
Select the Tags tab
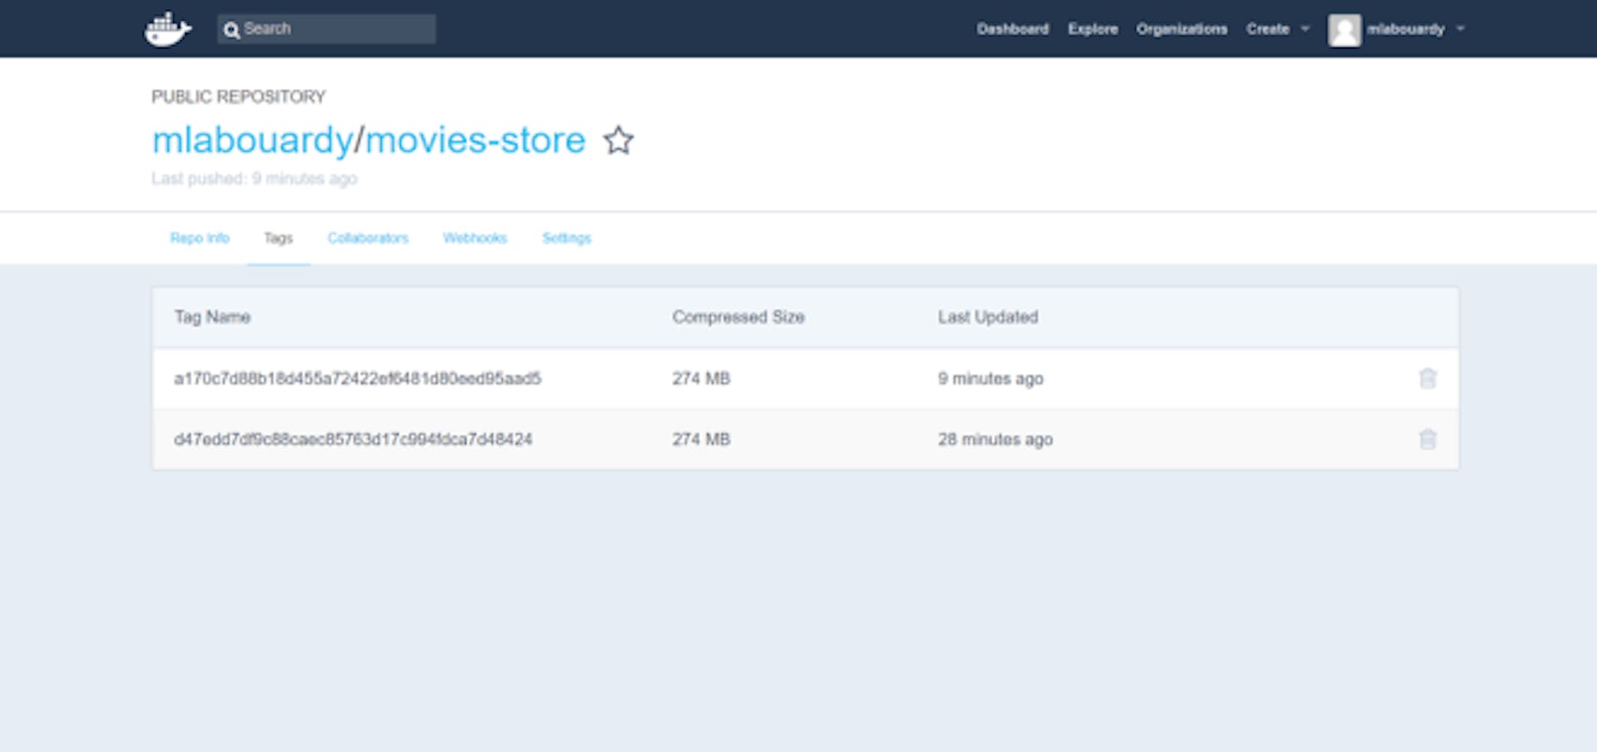pyautogui.click(x=278, y=238)
